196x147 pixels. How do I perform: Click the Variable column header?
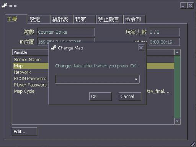tap(30, 52)
